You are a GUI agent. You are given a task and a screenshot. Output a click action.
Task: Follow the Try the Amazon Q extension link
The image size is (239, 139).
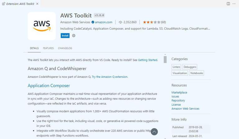(110, 77)
